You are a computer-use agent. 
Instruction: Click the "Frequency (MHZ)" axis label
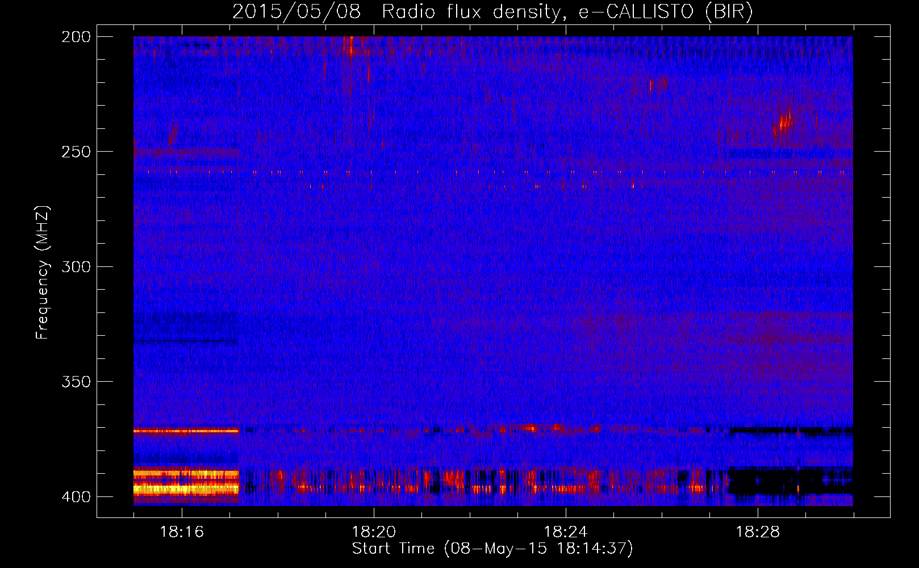coord(43,272)
